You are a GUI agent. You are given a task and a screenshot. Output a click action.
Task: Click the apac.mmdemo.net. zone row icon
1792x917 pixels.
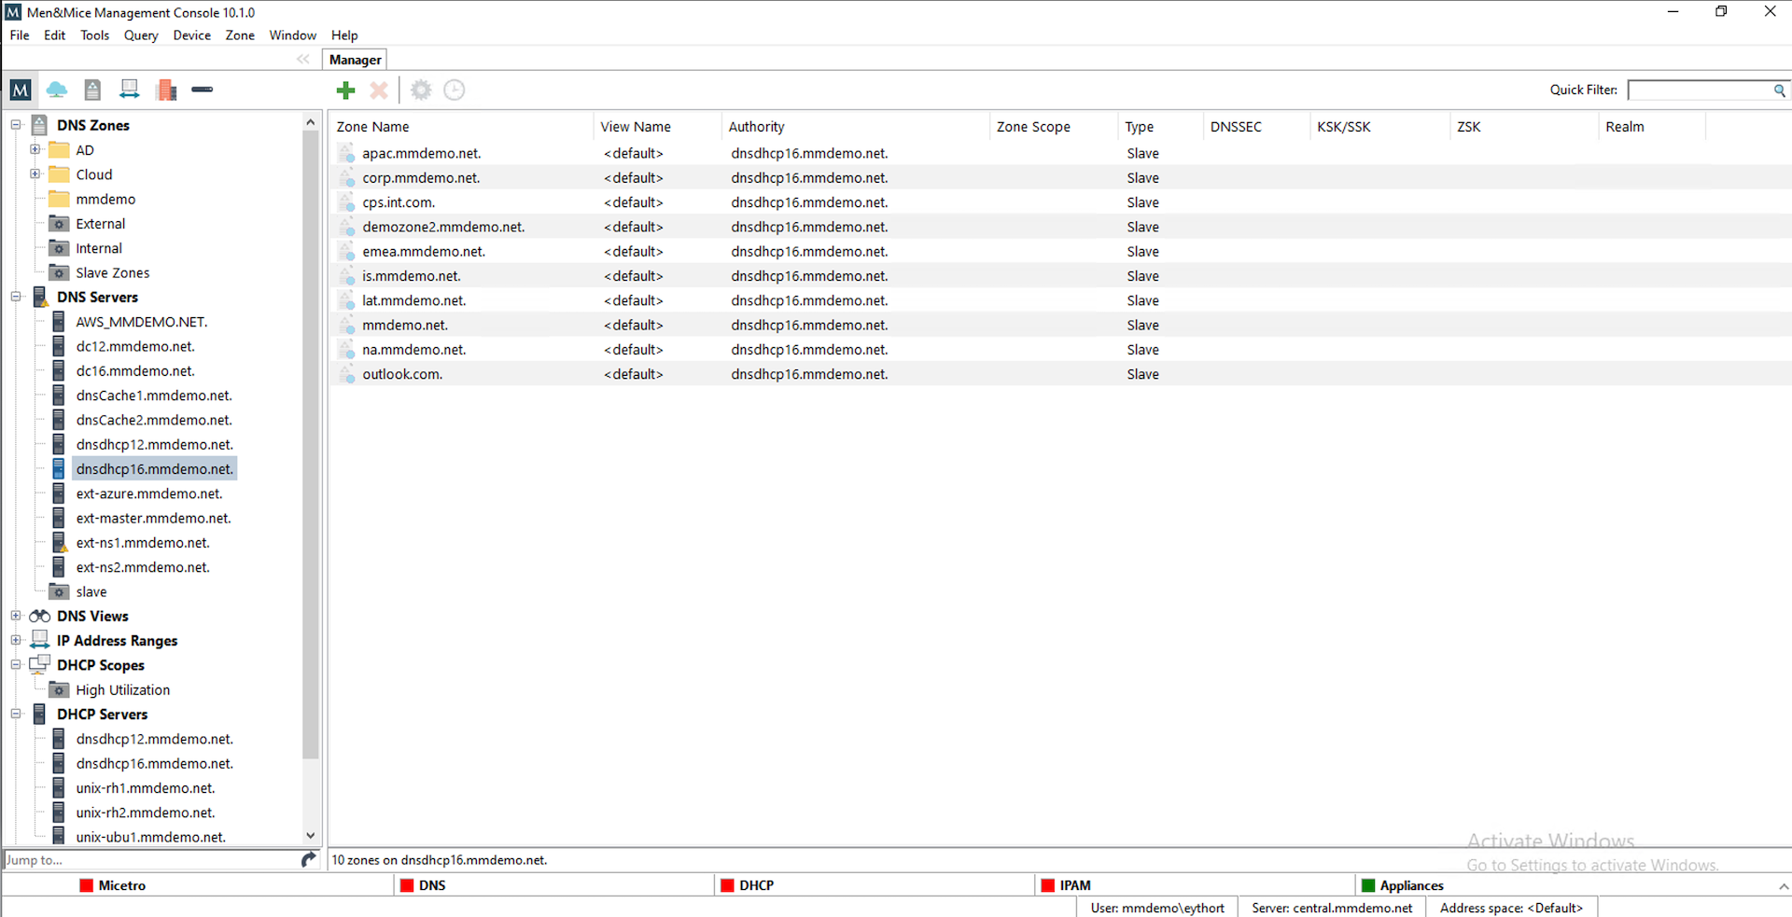click(x=346, y=153)
